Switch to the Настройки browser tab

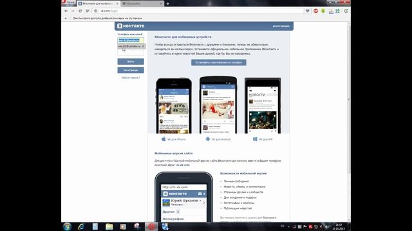point(142,3)
